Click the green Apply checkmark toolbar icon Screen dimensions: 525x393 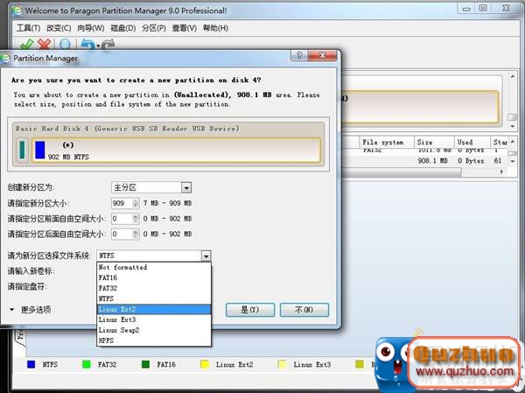[x=26, y=44]
